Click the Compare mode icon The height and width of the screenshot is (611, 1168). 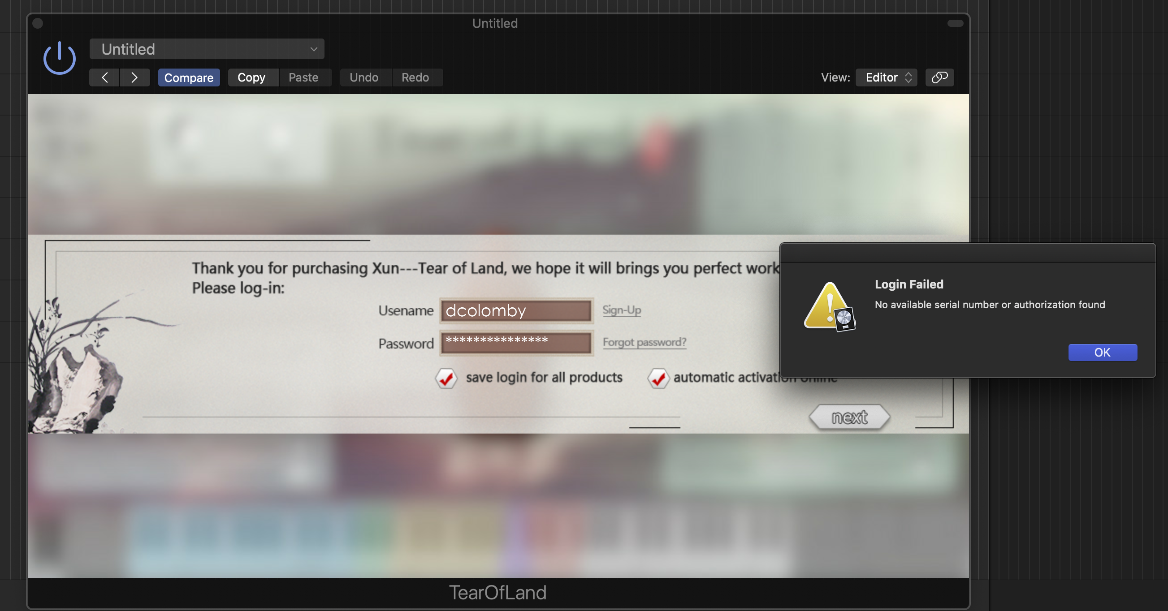pos(188,77)
